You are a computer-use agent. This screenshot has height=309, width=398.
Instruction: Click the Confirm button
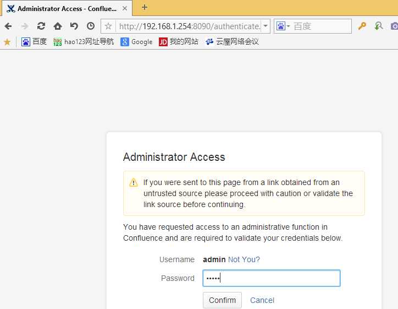[222, 300]
